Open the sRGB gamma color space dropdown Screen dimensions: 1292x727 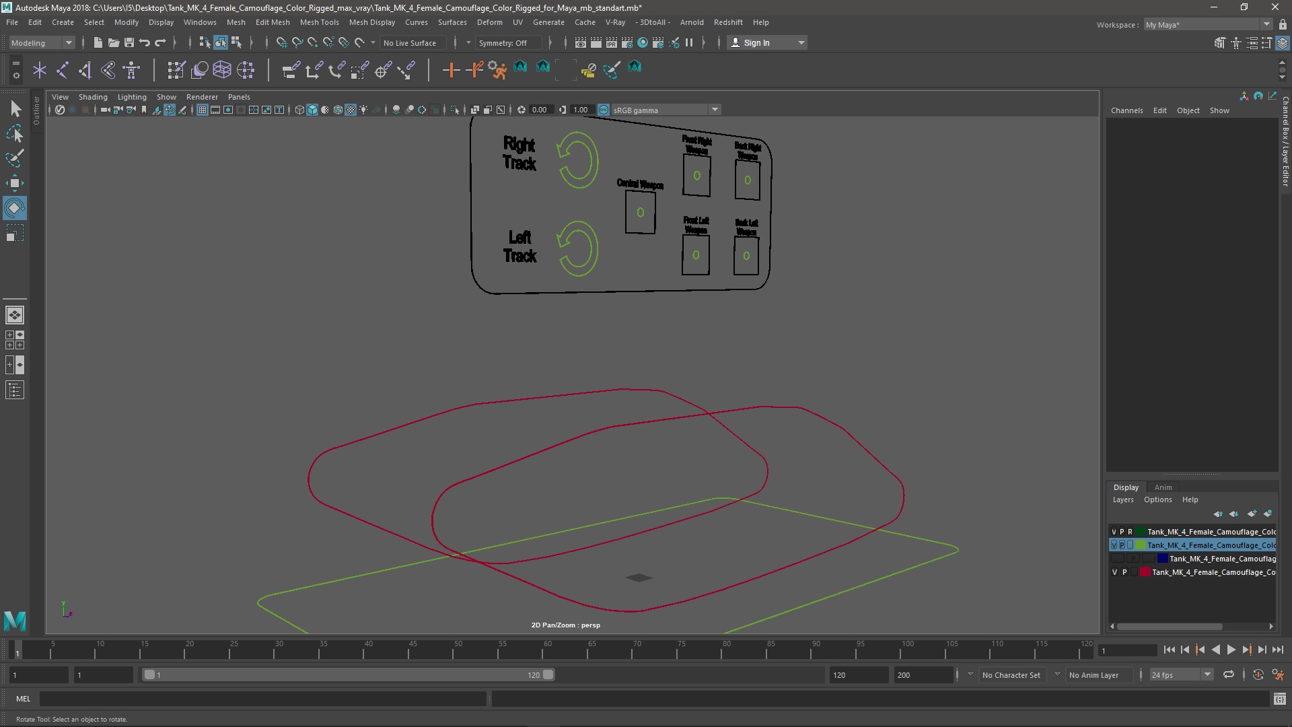(x=666, y=110)
